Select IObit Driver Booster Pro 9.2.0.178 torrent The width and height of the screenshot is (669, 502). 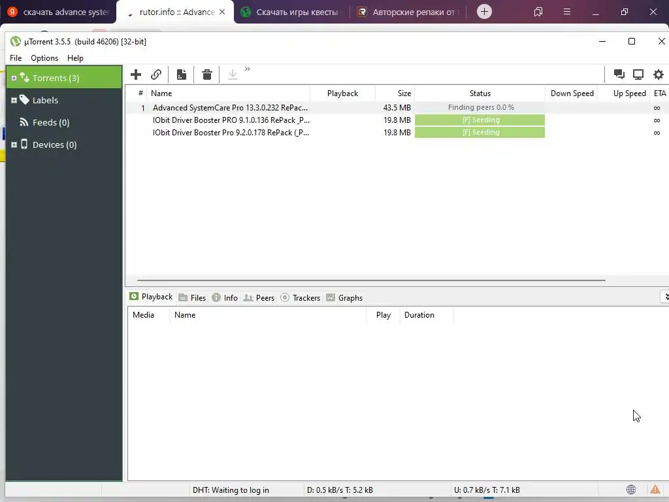point(231,132)
